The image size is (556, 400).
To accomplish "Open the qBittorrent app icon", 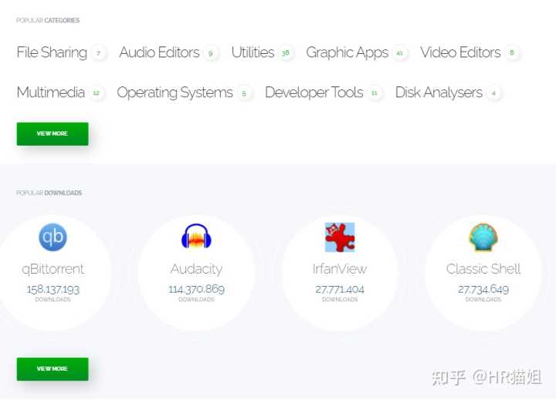I will click(53, 237).
